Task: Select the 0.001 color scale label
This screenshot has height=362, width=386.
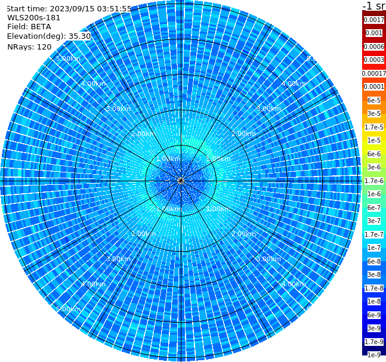Action: (x=374, y=33)
